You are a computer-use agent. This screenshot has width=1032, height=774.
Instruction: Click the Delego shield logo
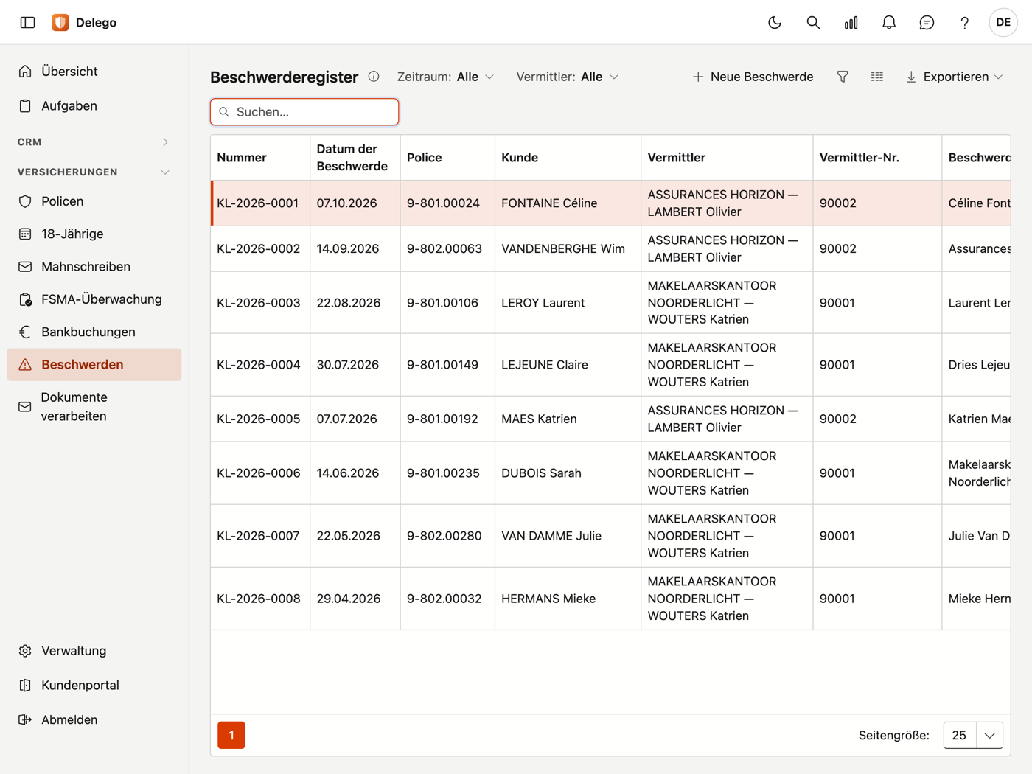[60, 22]
